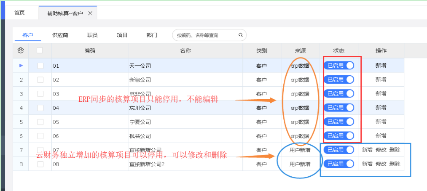
Task: Click 新增 in the 忘川公司 row
Action: 381,108
